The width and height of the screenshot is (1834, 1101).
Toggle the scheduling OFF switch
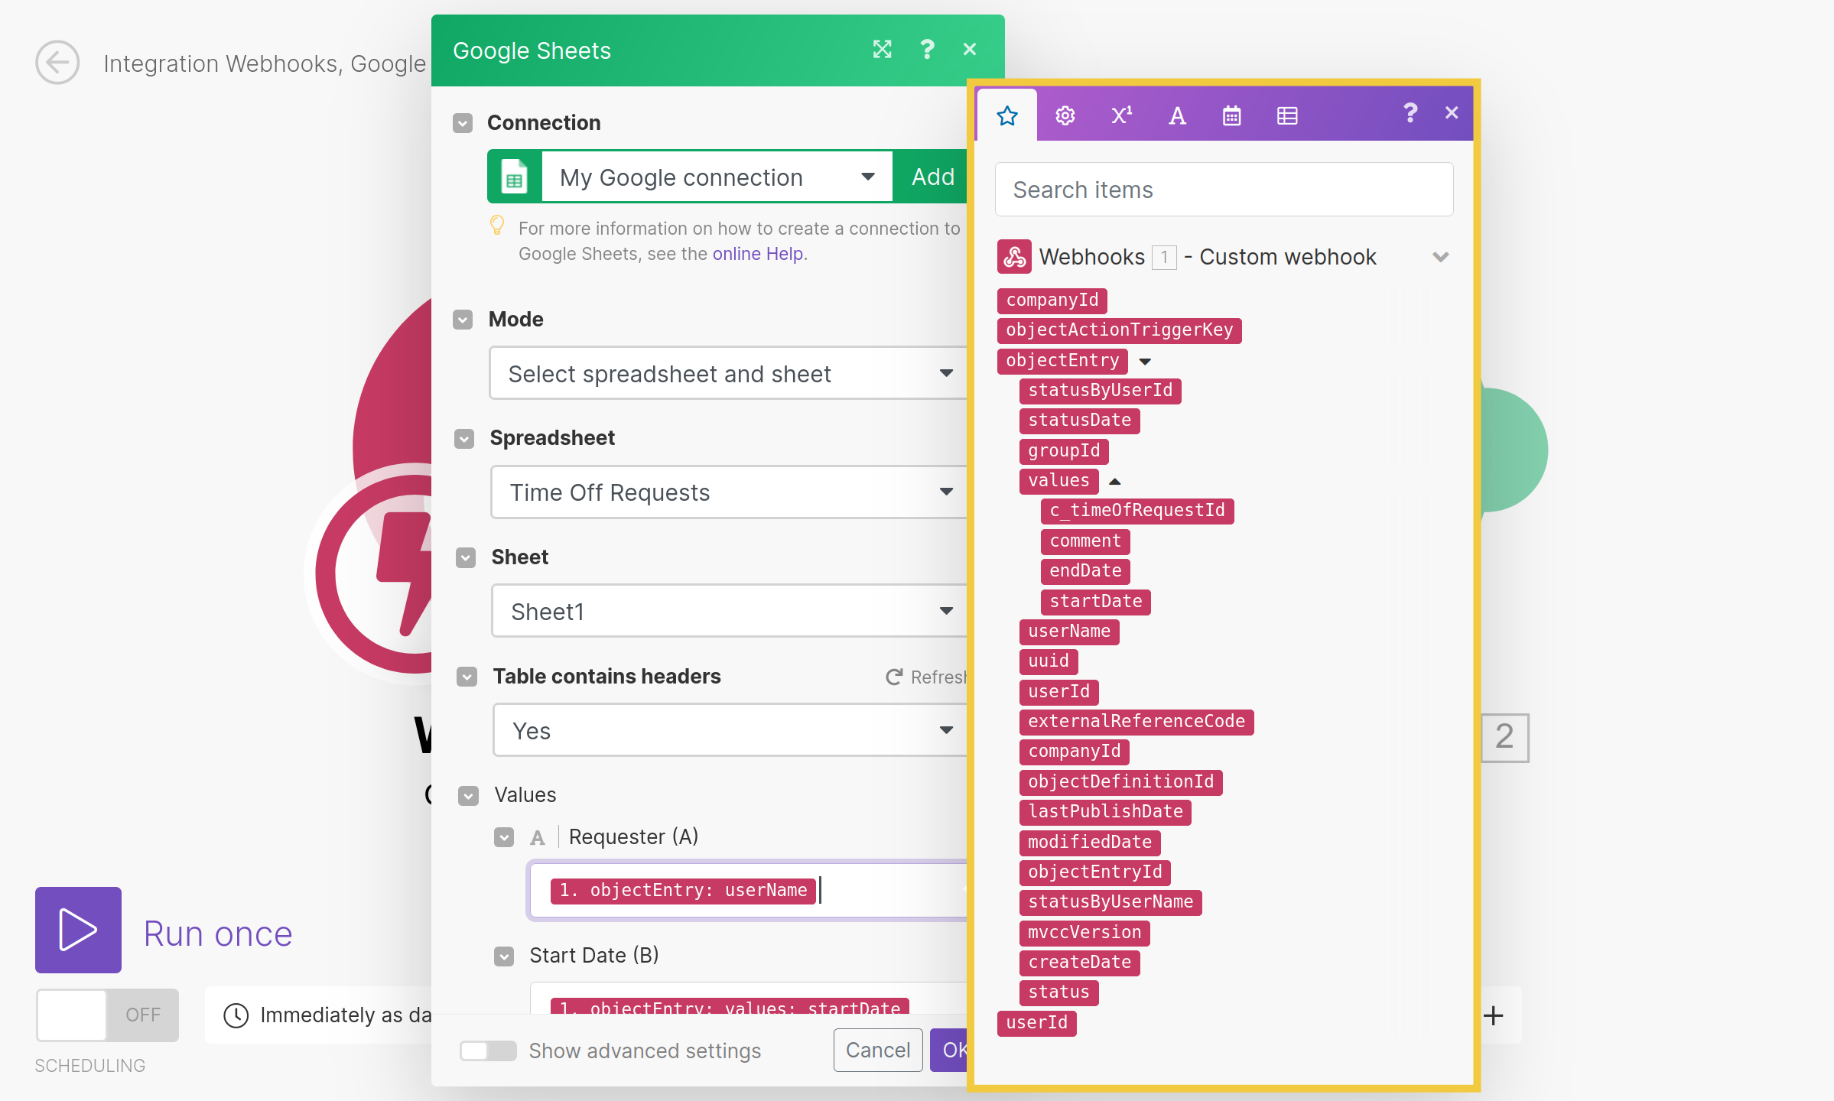click(x=107, y=1015)
